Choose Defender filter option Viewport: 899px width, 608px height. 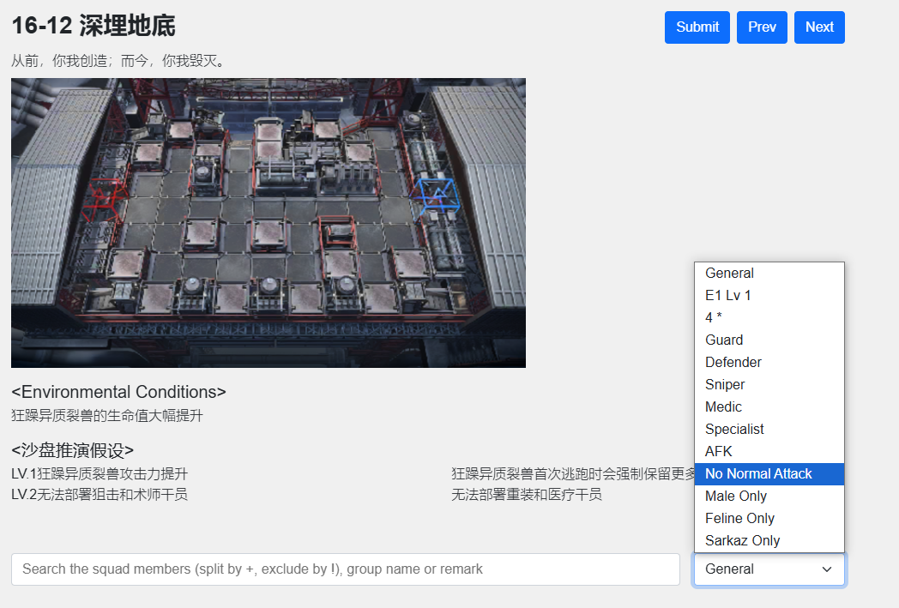pos(769,362)
